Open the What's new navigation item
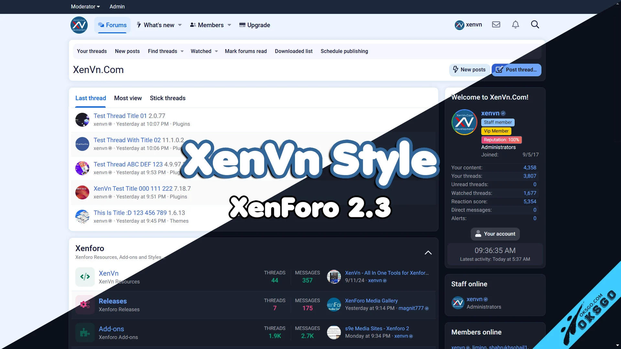 point(156,25)
